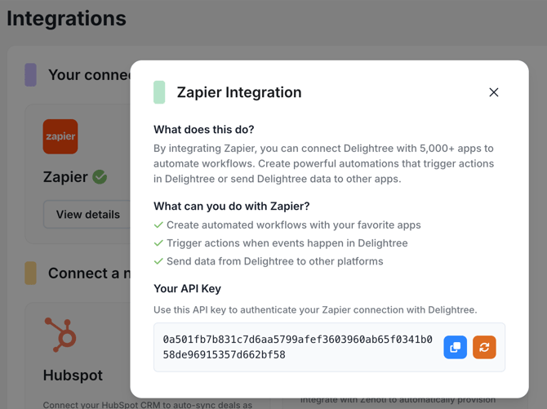Click purple marker beside Your connections
Screen dimensions: 547x409
pyautogui.click(x=30, y=75)
